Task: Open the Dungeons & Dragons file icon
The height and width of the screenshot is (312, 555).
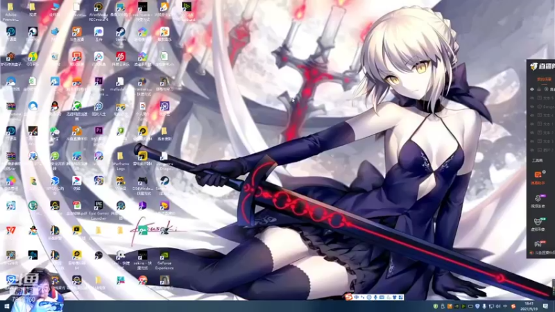Action: tap(164, 157)
